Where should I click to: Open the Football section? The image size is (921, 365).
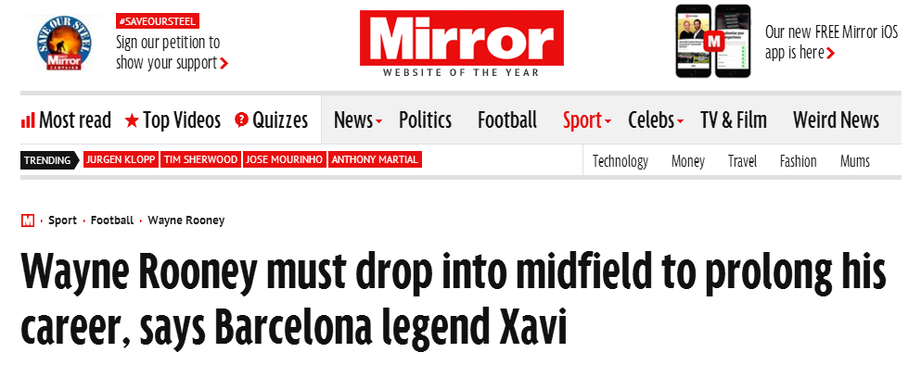(507, 120)
